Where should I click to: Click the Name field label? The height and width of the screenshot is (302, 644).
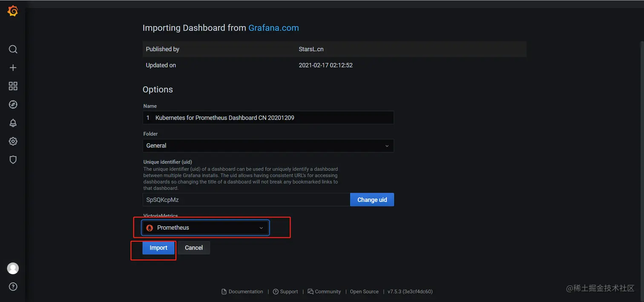tap(150, 106)
